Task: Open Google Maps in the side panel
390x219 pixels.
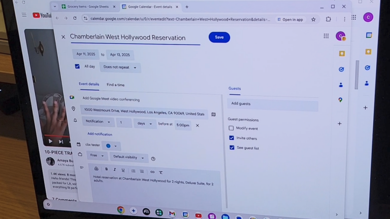Action: 340,100
